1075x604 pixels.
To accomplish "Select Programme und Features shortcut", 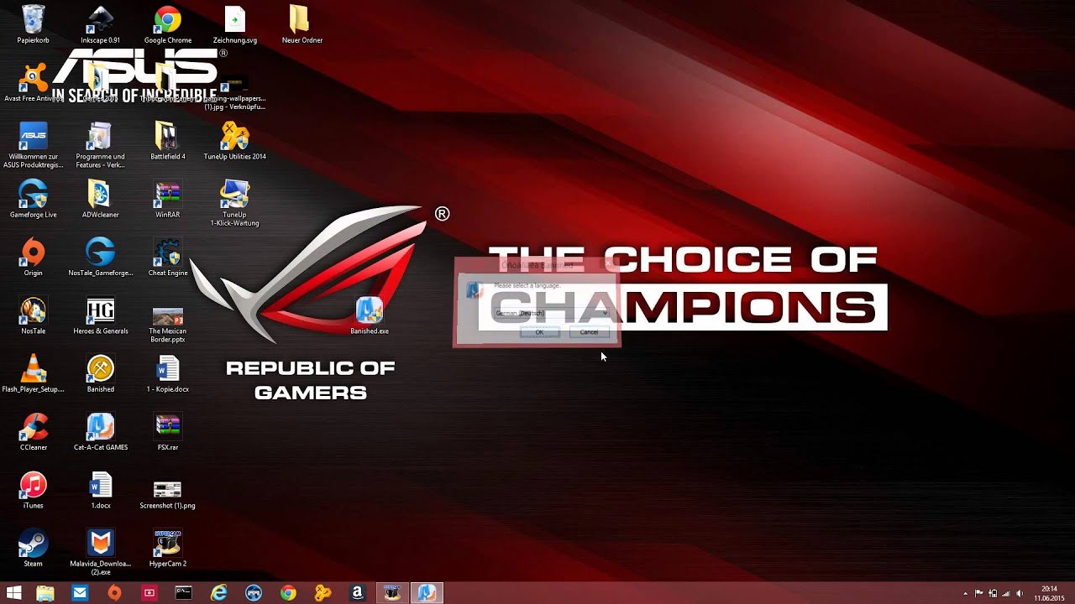I will [101, 145].
